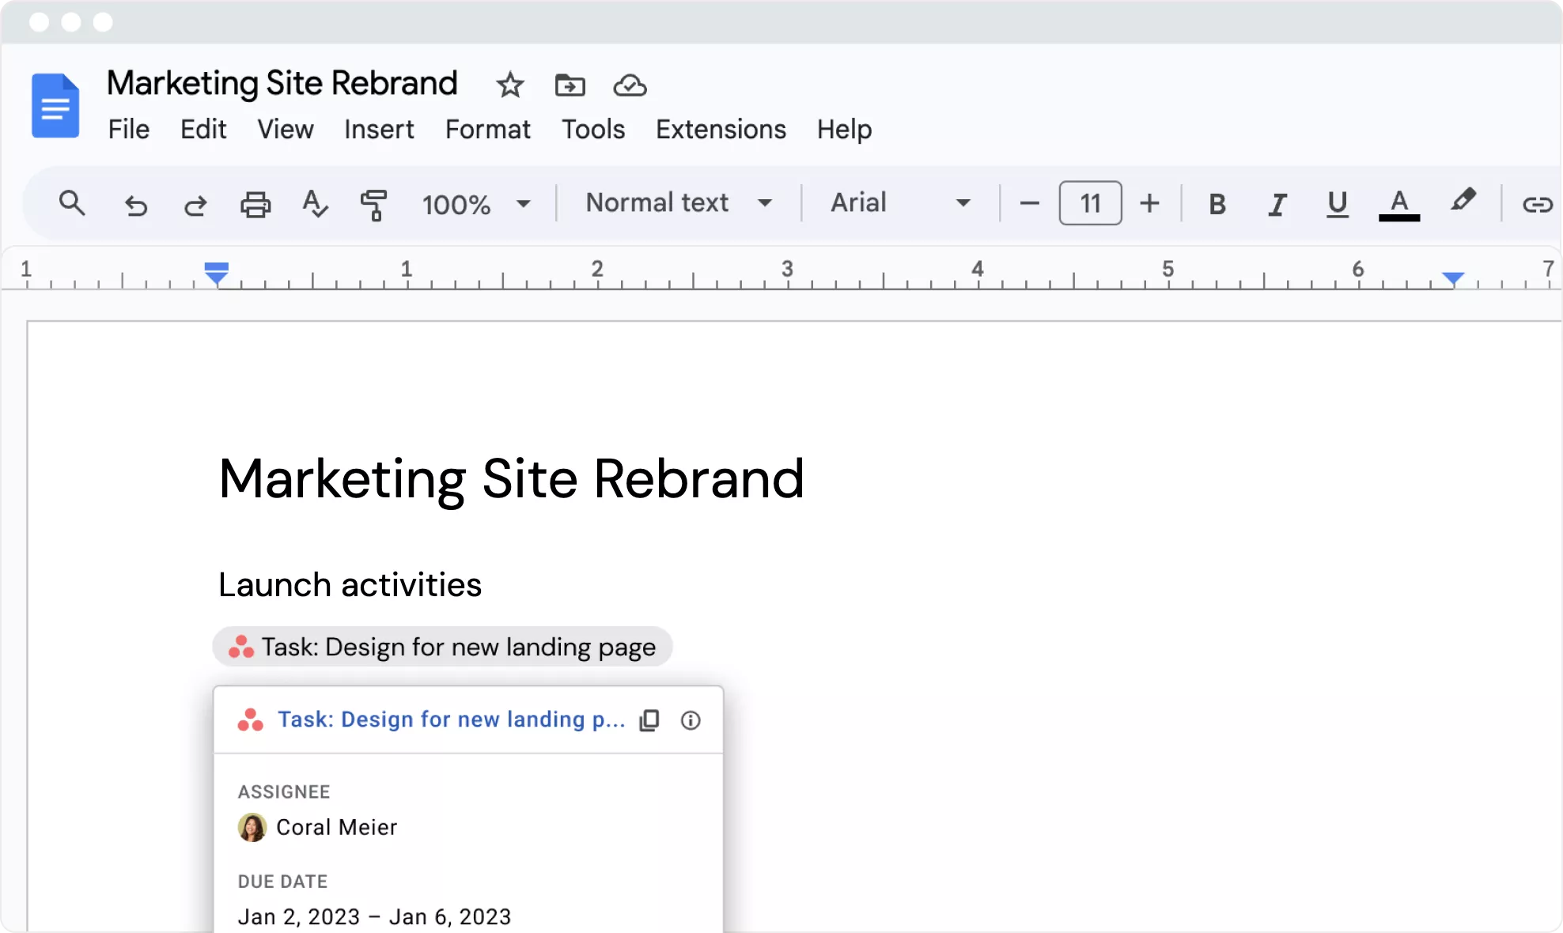
Task: Open the Extensions menu
Action: [x=721, y=129]
